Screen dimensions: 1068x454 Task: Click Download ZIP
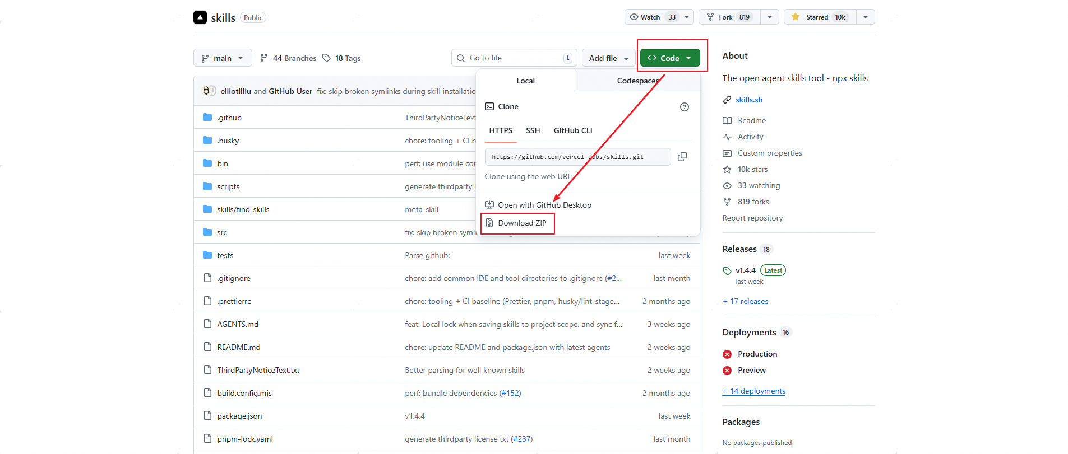coord(521,223)
